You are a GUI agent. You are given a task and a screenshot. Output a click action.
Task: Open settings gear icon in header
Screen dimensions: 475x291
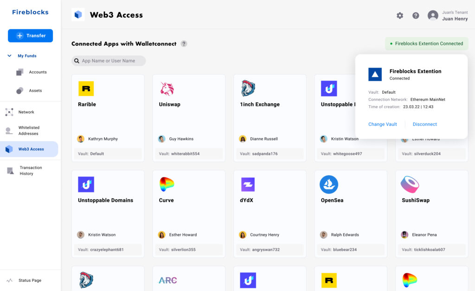400,15
